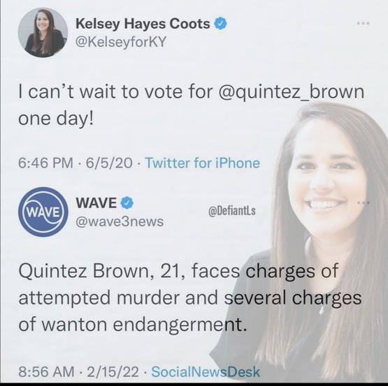
Task: Click the 6:46 PM · 6/5/20 timestamp
Action: point(76,163)
